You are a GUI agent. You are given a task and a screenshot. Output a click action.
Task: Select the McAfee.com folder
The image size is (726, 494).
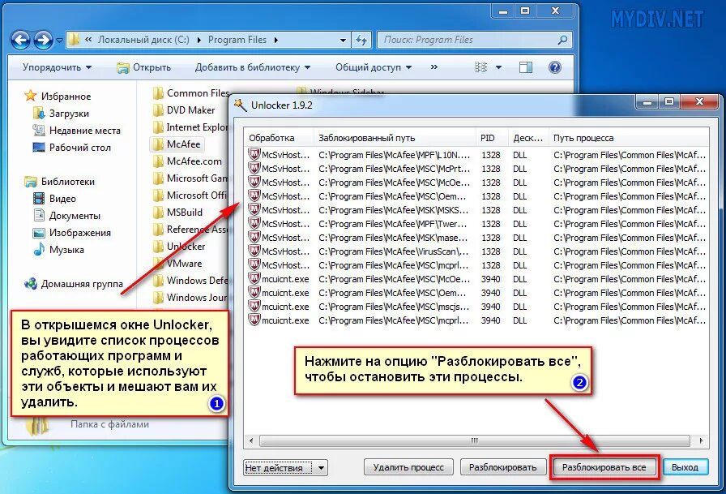click(x=187, y=161)
